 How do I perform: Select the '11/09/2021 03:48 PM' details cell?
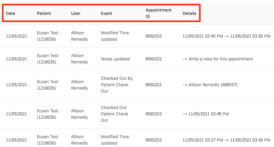click(x=206, y=114)
